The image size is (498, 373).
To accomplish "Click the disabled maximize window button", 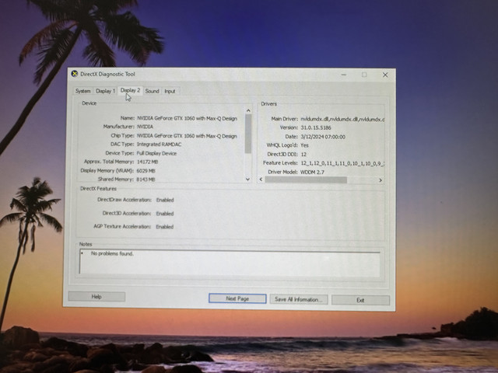I will point(364,75).
